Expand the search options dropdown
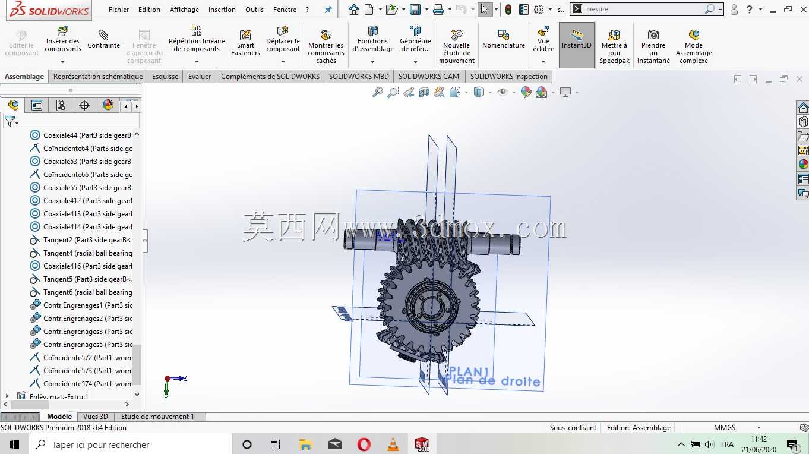The height and width of the screenshot is (454, 809). [720, 10]
